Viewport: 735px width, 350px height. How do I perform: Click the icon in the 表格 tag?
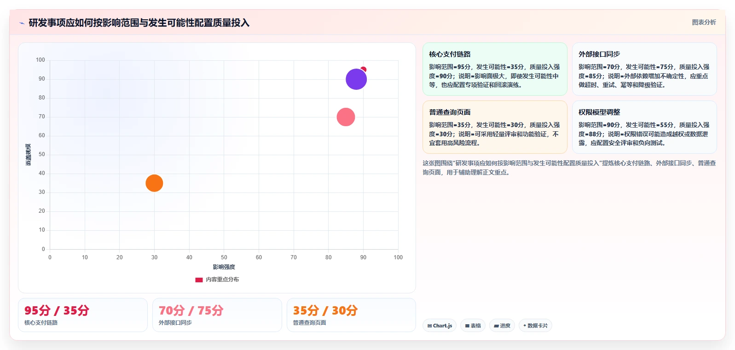pyautogui.click(x=467, y=326)
